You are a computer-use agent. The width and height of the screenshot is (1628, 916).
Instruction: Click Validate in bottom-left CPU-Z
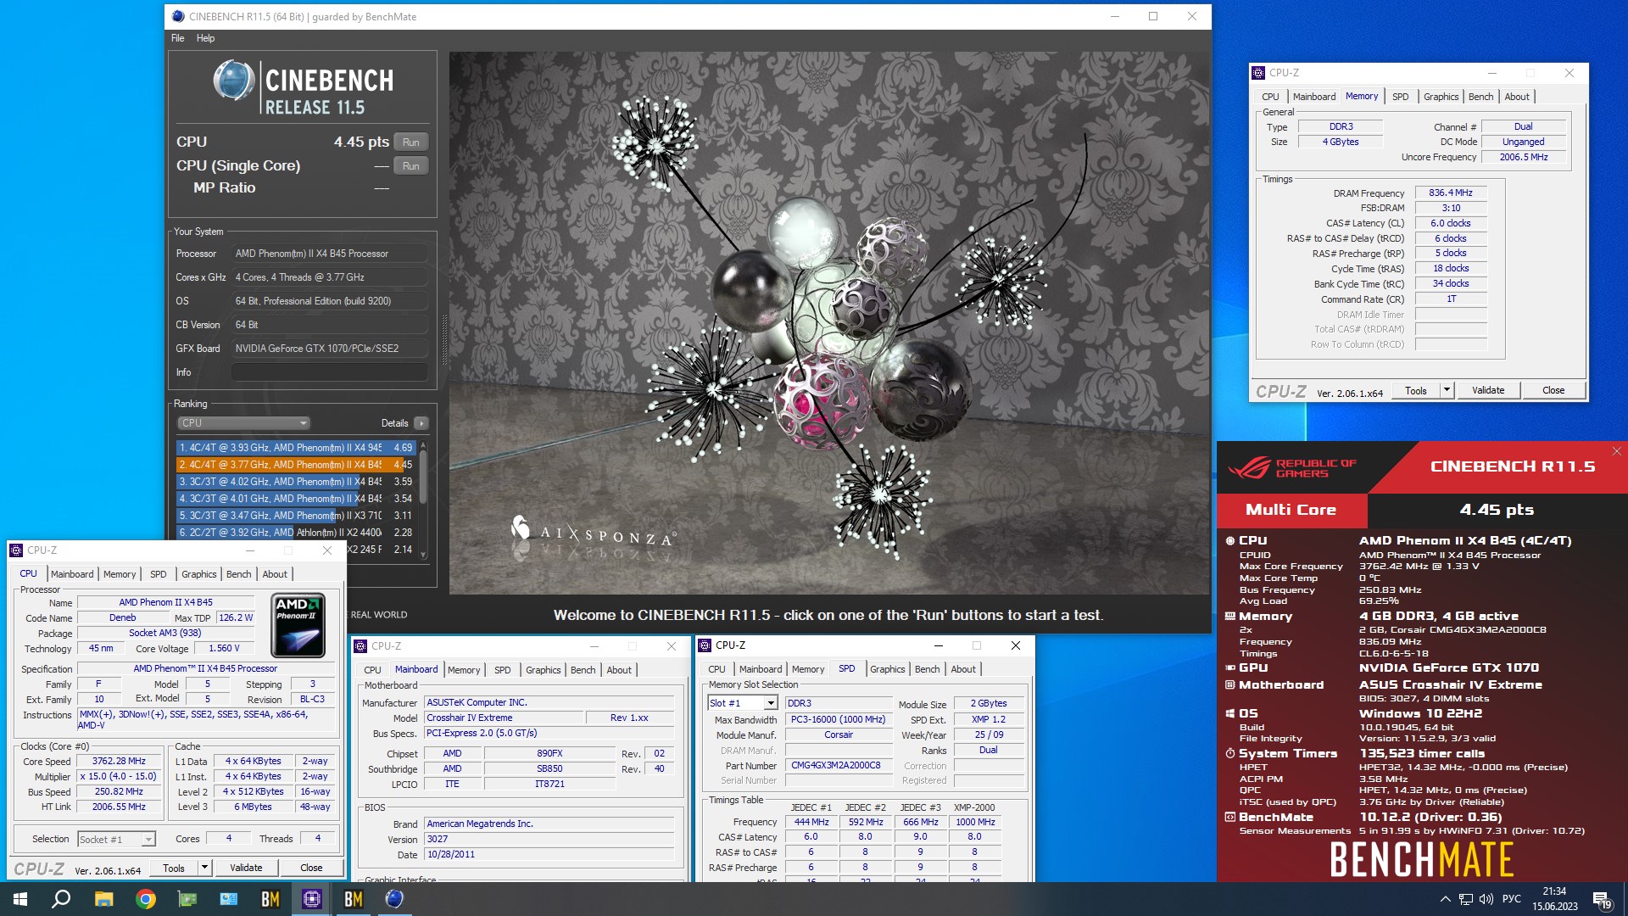[x=246, y=868]
